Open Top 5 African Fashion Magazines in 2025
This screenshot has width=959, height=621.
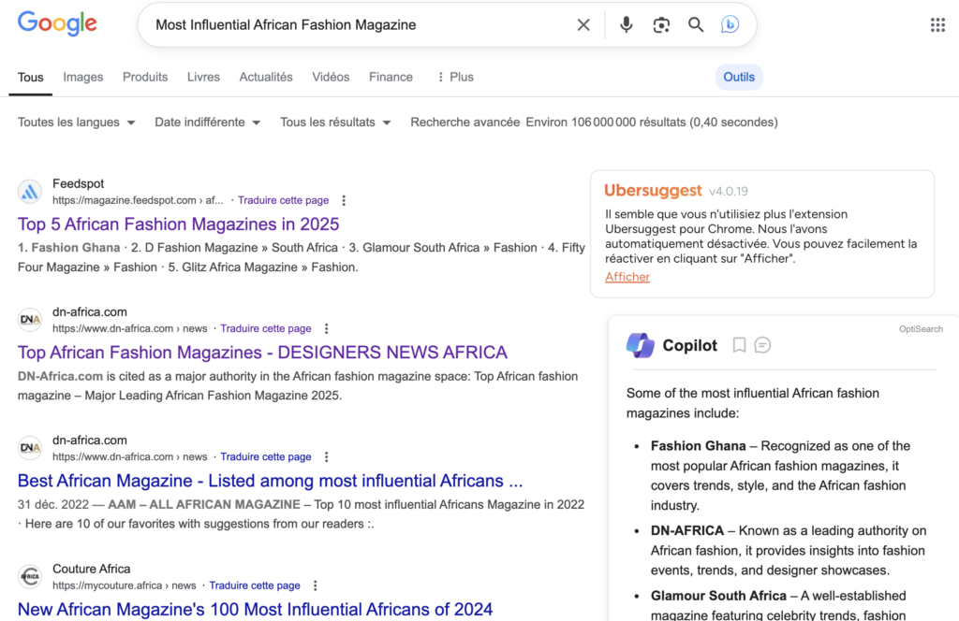[178, 224]
